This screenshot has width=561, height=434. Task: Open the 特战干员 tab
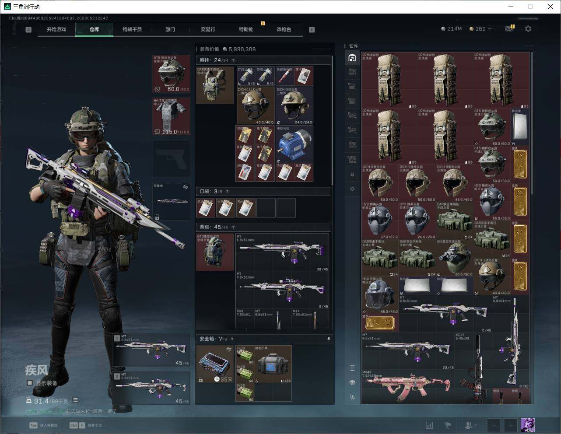click(132, 29)
